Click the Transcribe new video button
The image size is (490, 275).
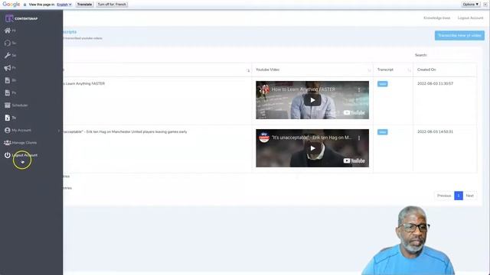coord(459,36)
